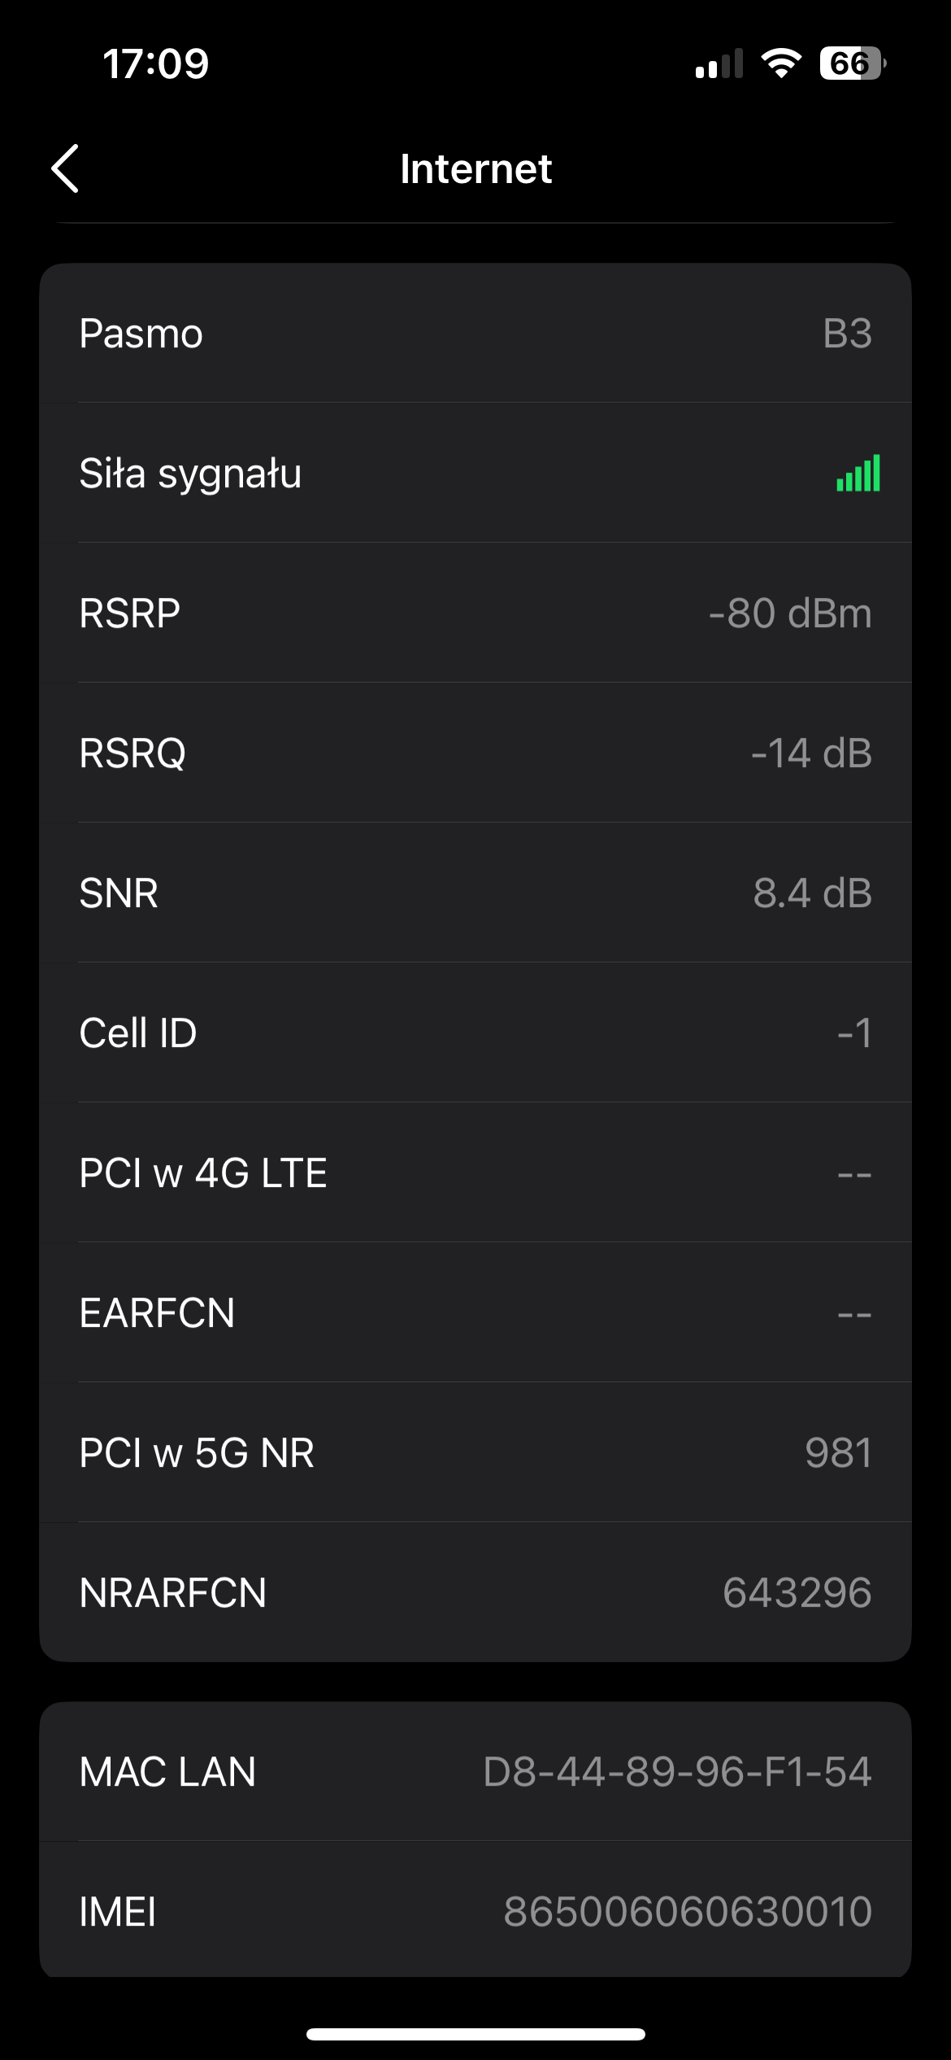Select the Pasmo row
This screenshot has height=2060, width=951.
click(x=475, y=334)
